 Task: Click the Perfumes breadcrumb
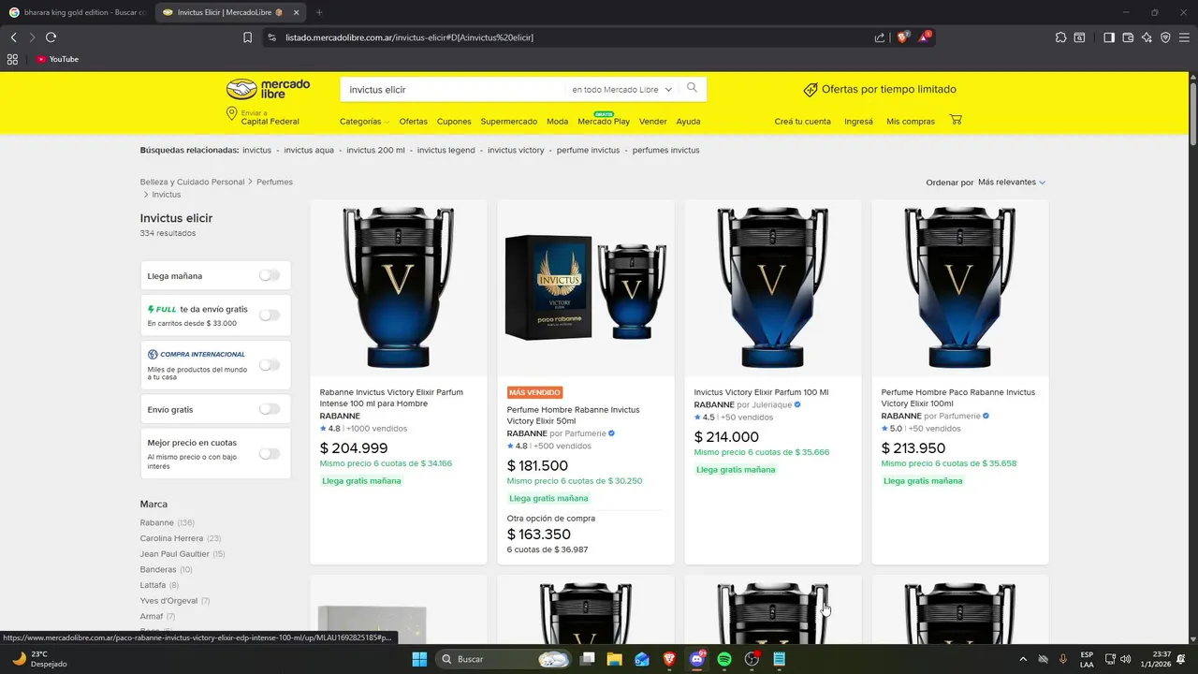(x=274, y=182)
